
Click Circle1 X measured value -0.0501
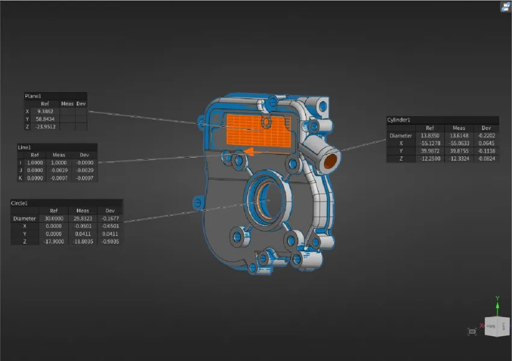click(83, 226)
